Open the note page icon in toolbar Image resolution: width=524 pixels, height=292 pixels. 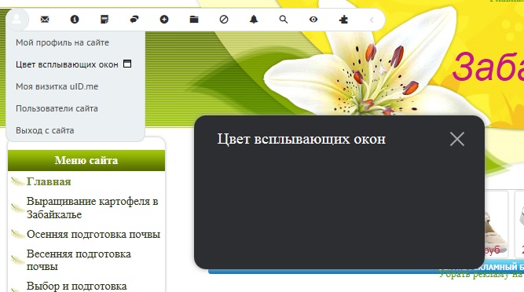point(104,20)
